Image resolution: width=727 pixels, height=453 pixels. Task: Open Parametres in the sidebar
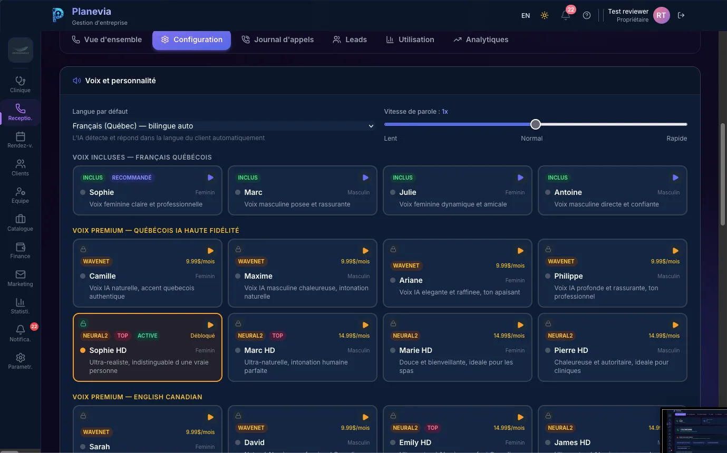[21, 361]
